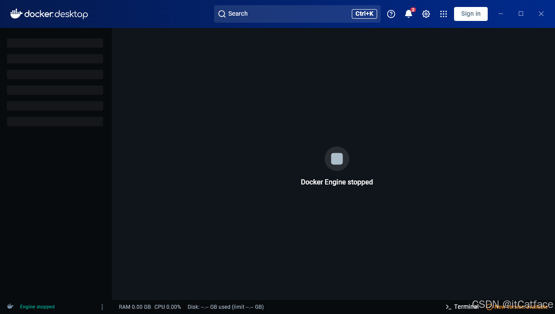Image resolution: width=555 pixels, height=314 pixels.
Task: Click the 'Engine stopped' status text
Action: (37, 307)
